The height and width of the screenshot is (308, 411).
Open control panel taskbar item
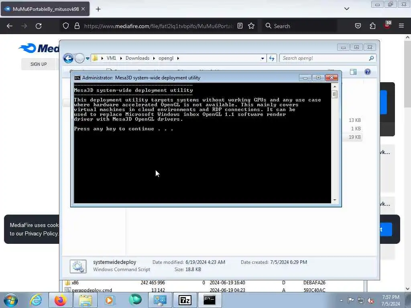160,300
